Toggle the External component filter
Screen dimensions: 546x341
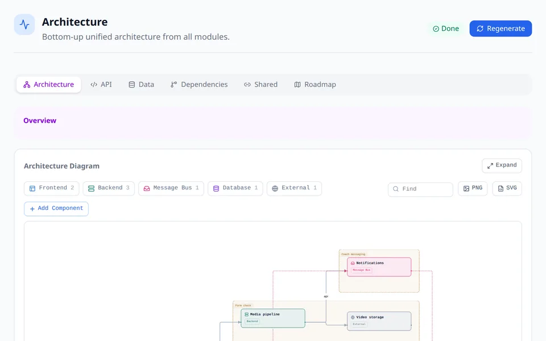[294, 189]
